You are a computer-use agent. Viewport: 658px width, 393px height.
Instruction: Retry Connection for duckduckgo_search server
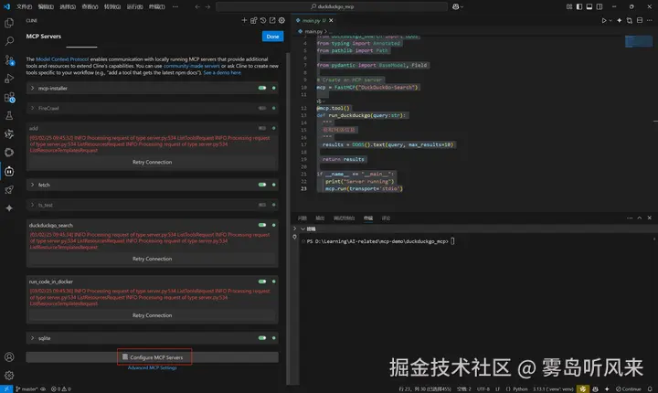[152, 259]
